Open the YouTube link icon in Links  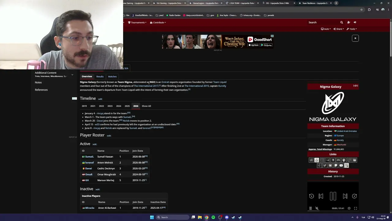341,165
